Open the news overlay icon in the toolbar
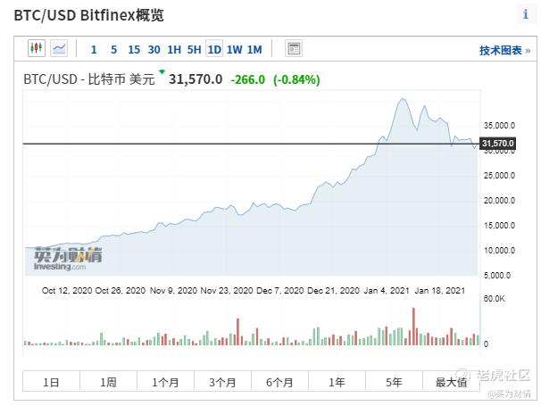541x406 pixels. tap(294, 49)
